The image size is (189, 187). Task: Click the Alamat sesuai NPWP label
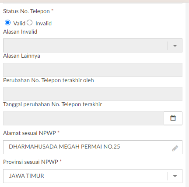(29, 133)
